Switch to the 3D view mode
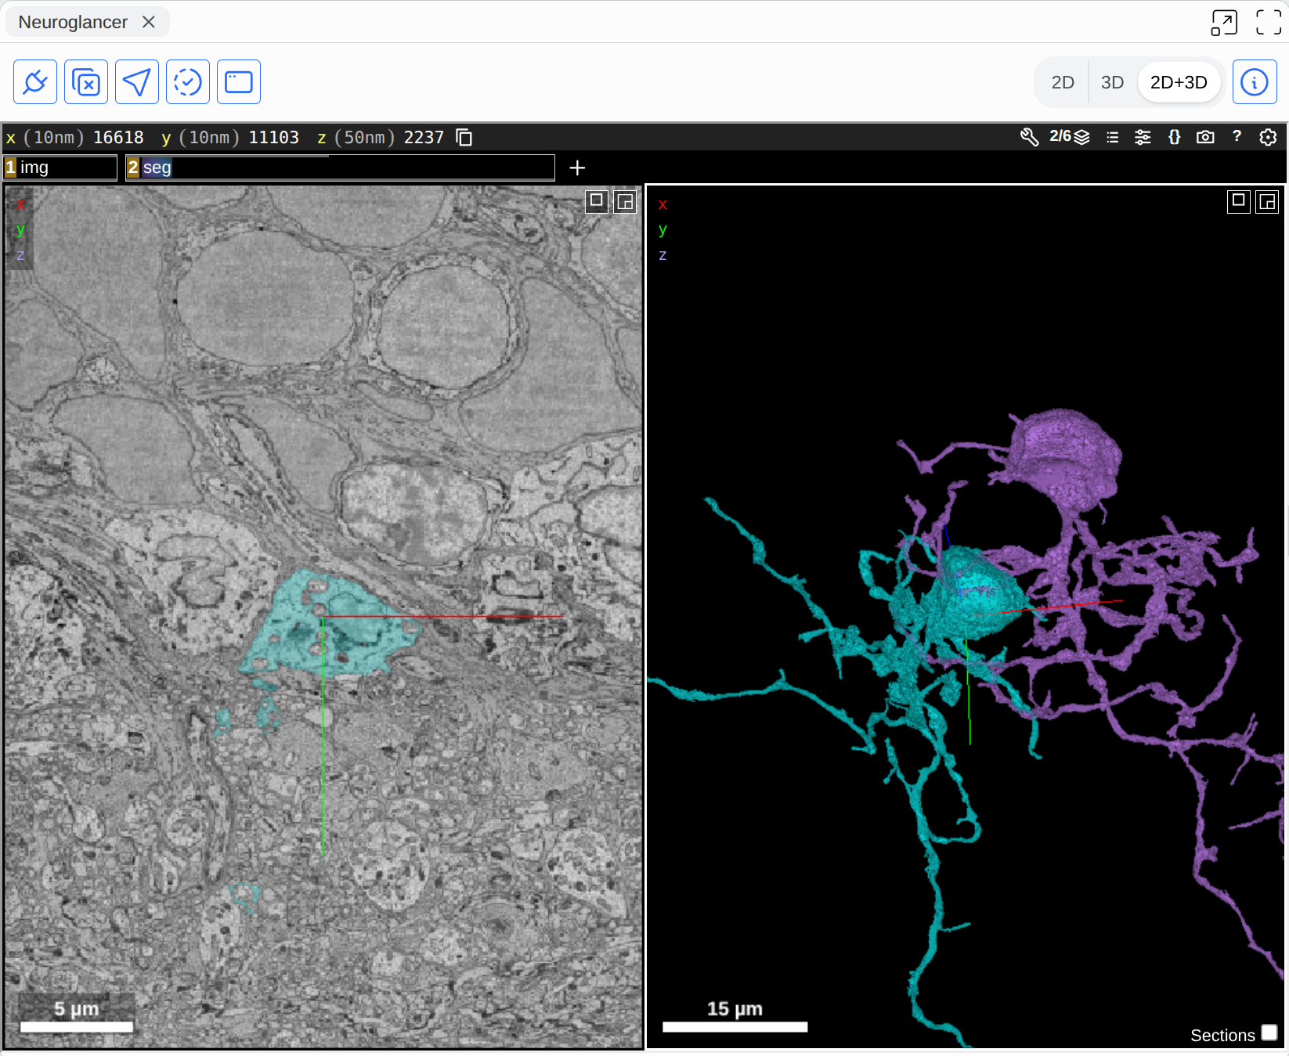The image size is (1289, 1056). 1112,82
